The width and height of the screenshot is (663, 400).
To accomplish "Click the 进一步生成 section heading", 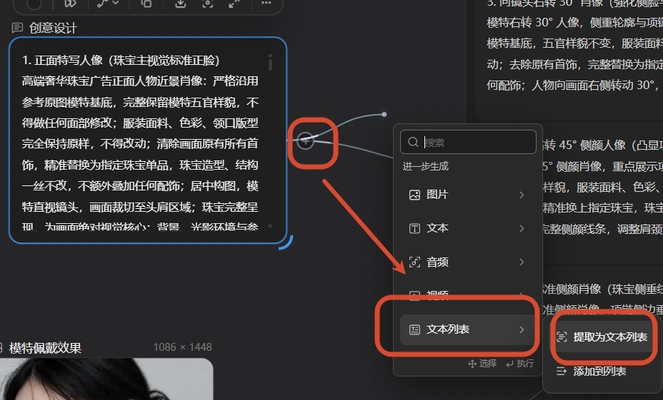I will 425,166.
